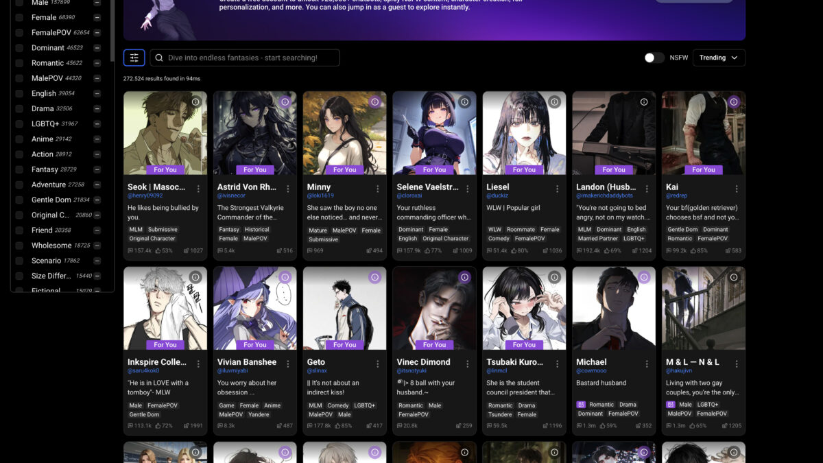Open Liesel character thumbnail
This screenshot has width=823, height=463.
click(524, 132)
